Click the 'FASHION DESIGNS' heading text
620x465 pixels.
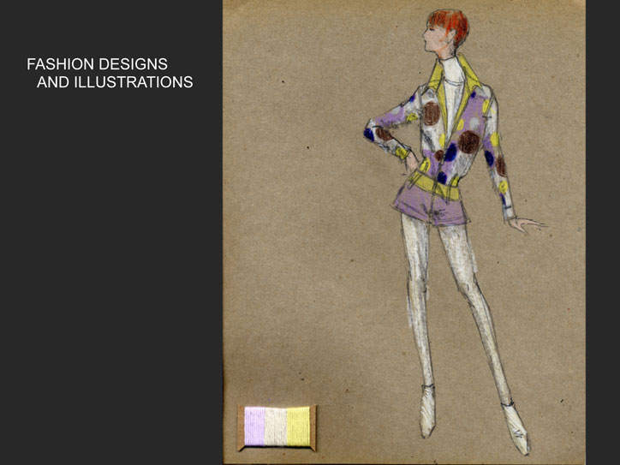(x=97, y=64)
